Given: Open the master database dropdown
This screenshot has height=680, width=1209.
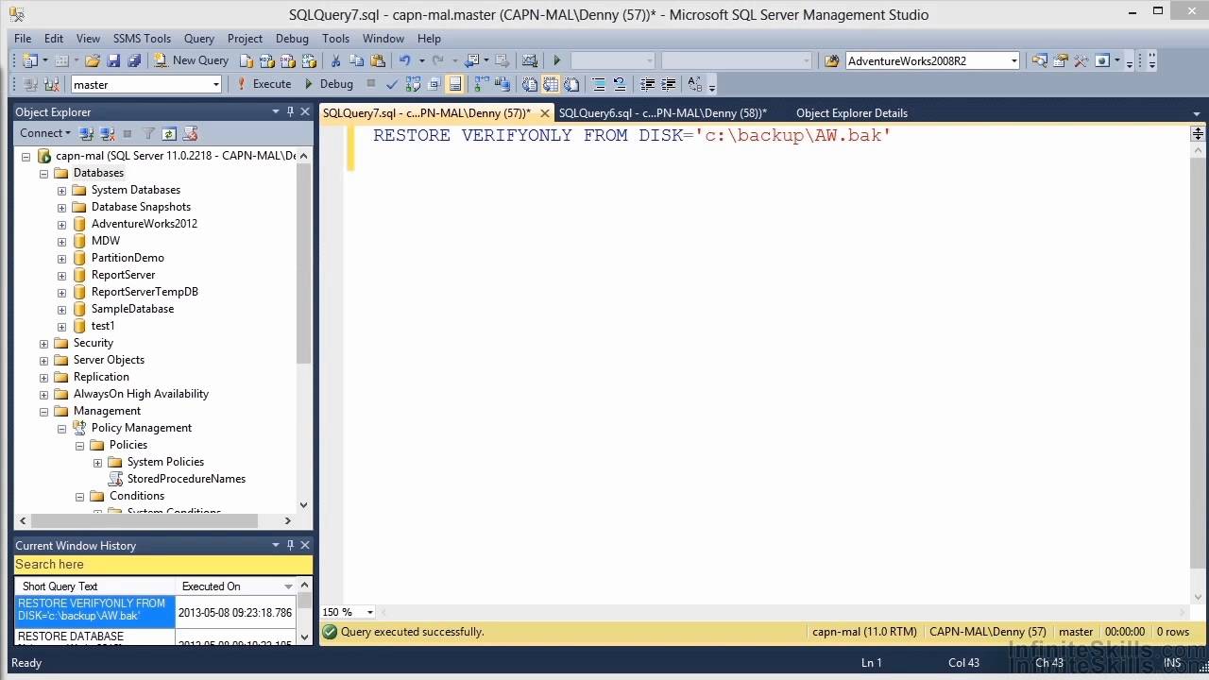Looking at the screenshot, I should (215, 84).
